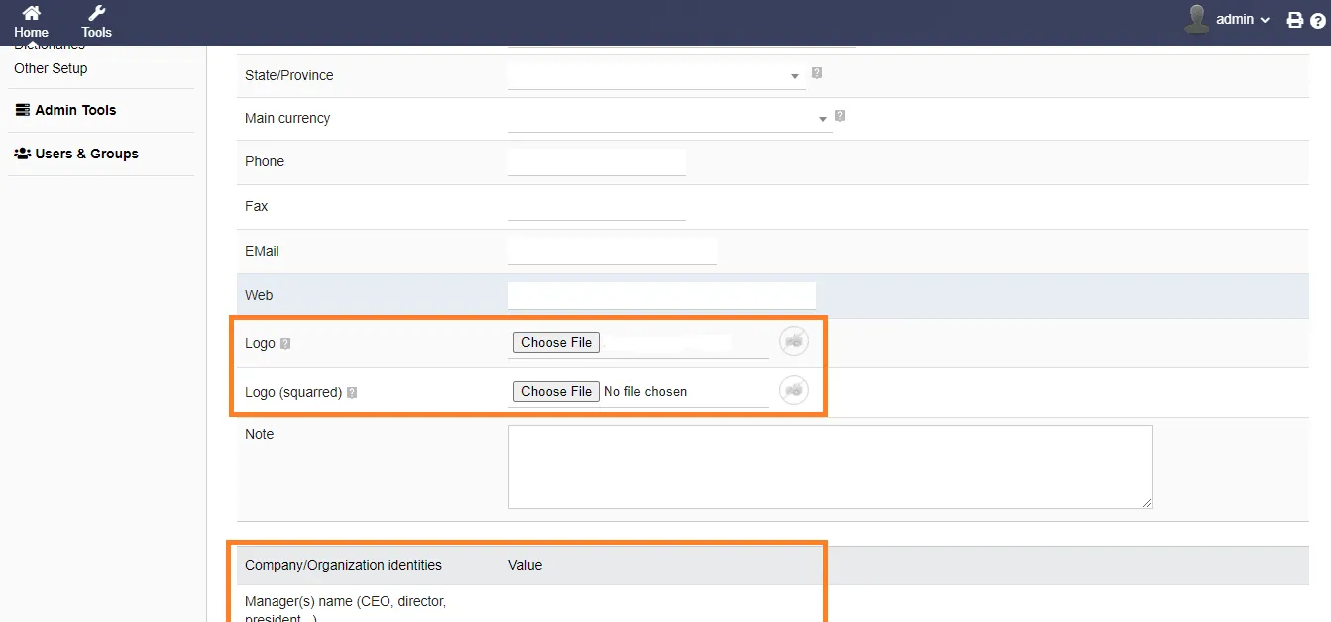Go to Home in top menu
This screenshot has height=622, width=1331.
tap(31, 22)
